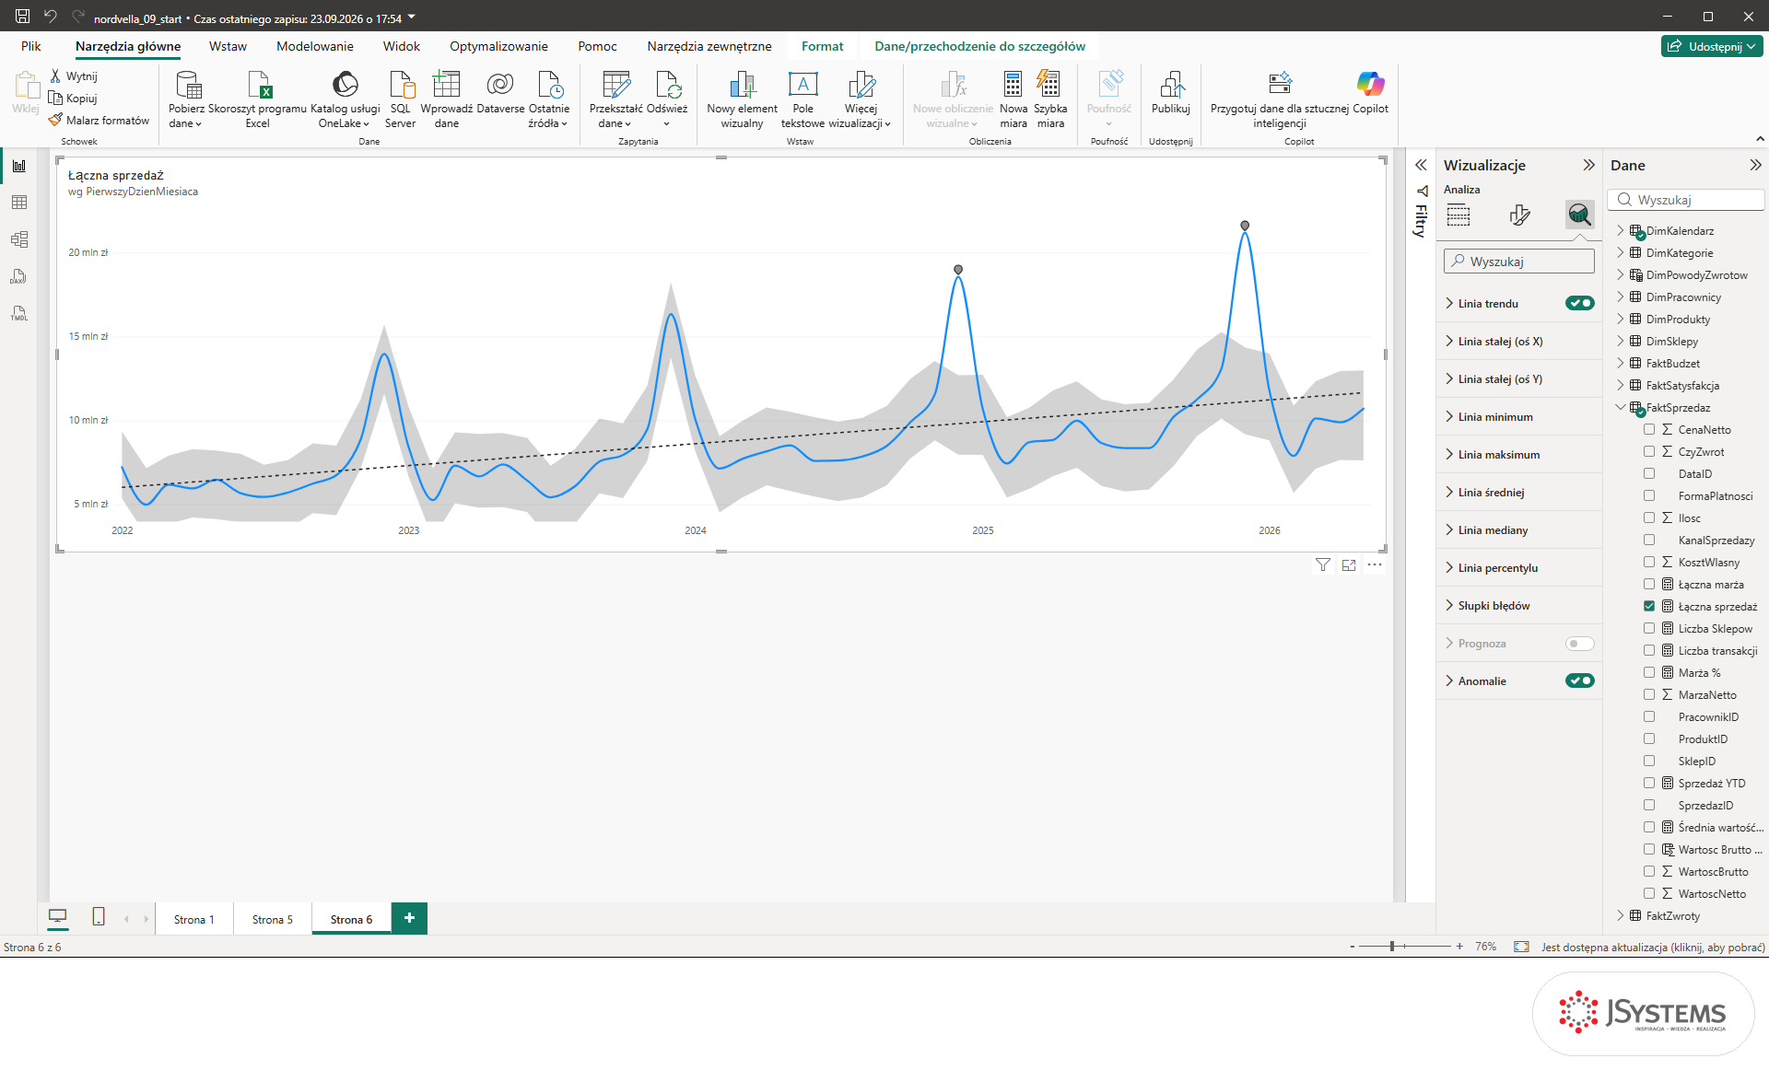
Task: Check the Liczba transakcji field
Action: click(x=1649, y=650)
